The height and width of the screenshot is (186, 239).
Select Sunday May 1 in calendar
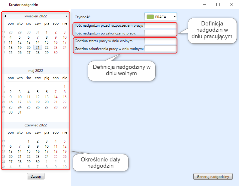point(65,87)
